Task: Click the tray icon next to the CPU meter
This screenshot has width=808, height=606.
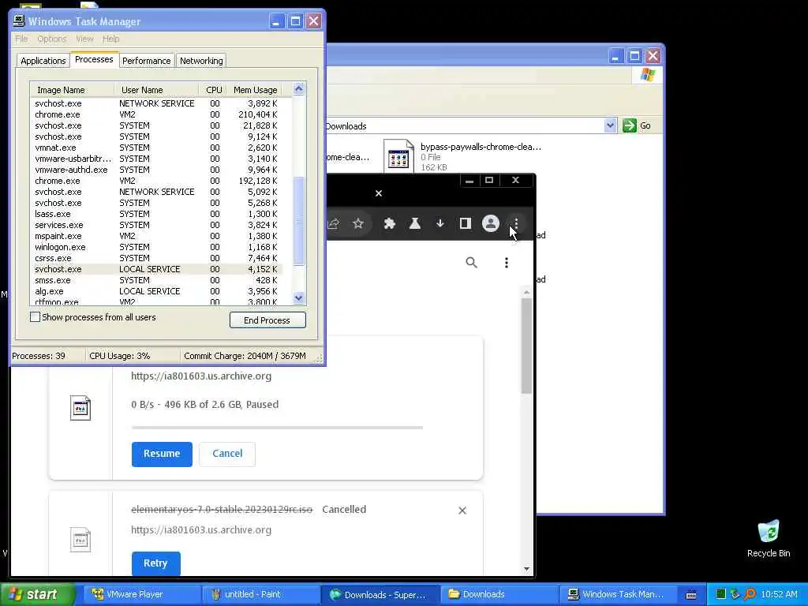Action: 735,594
